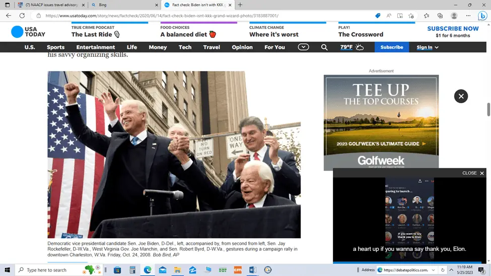Open the Opinion section
Screen dimensions: 491x276
point(242,47)
